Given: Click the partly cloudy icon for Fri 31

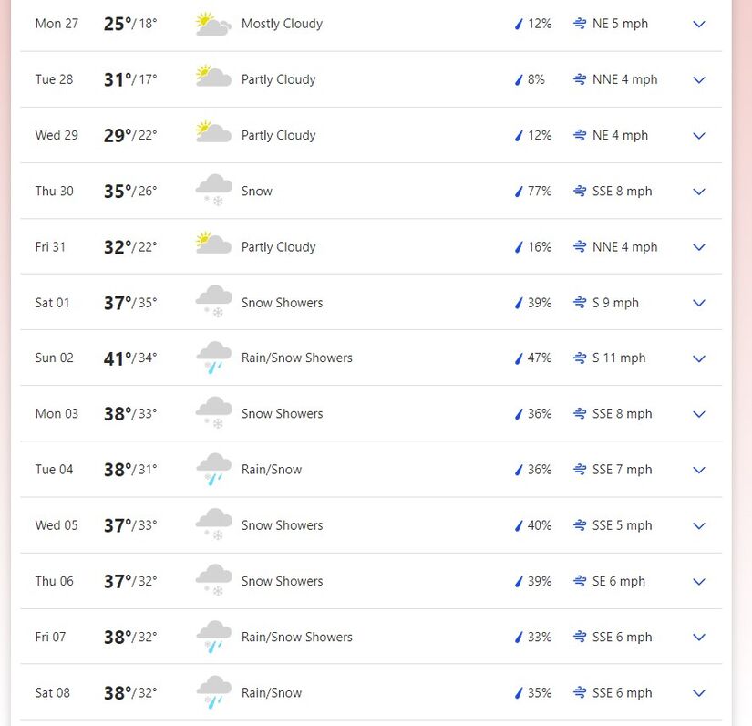Looking at the screenshot, I should click(213, 244).
